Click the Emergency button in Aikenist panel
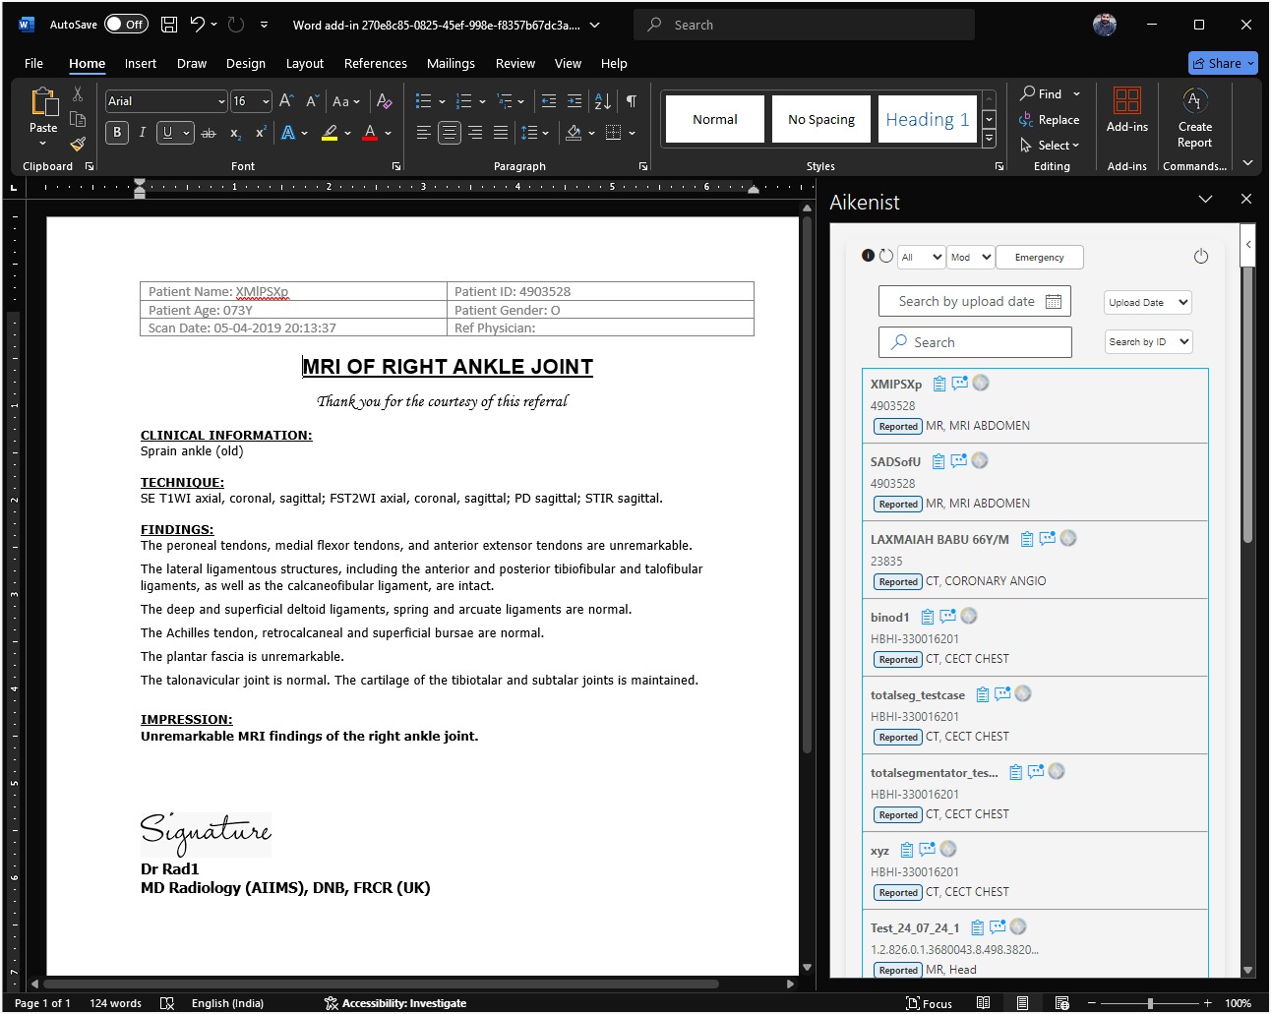 click(1039, 257)
